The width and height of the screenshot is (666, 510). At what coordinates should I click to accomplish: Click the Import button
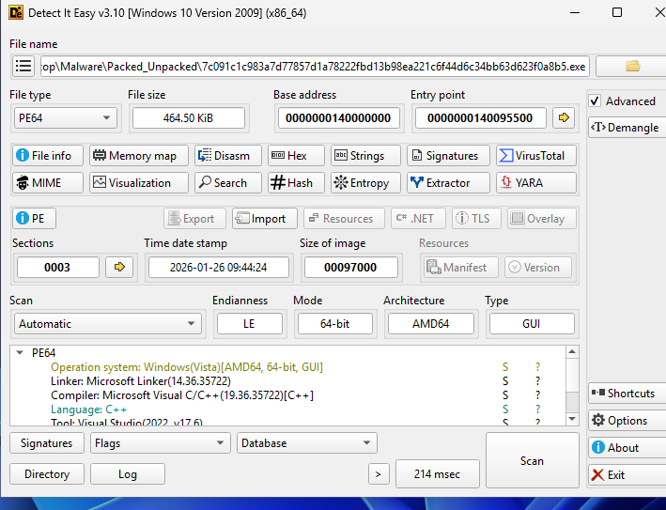click(x=265, y=219)
